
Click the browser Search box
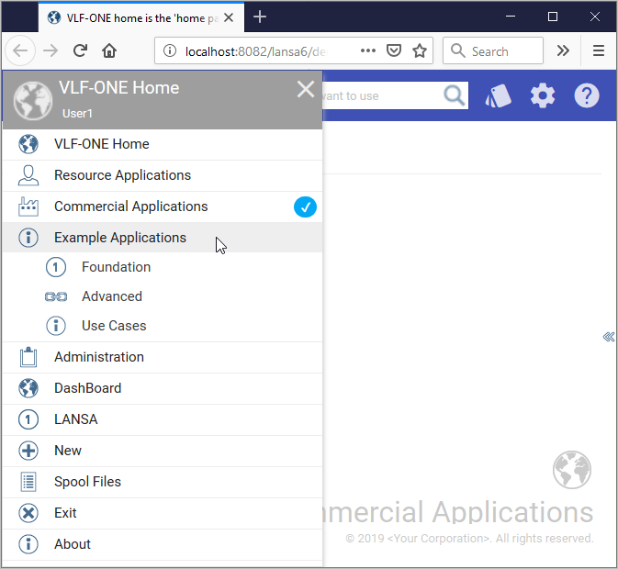493,50
